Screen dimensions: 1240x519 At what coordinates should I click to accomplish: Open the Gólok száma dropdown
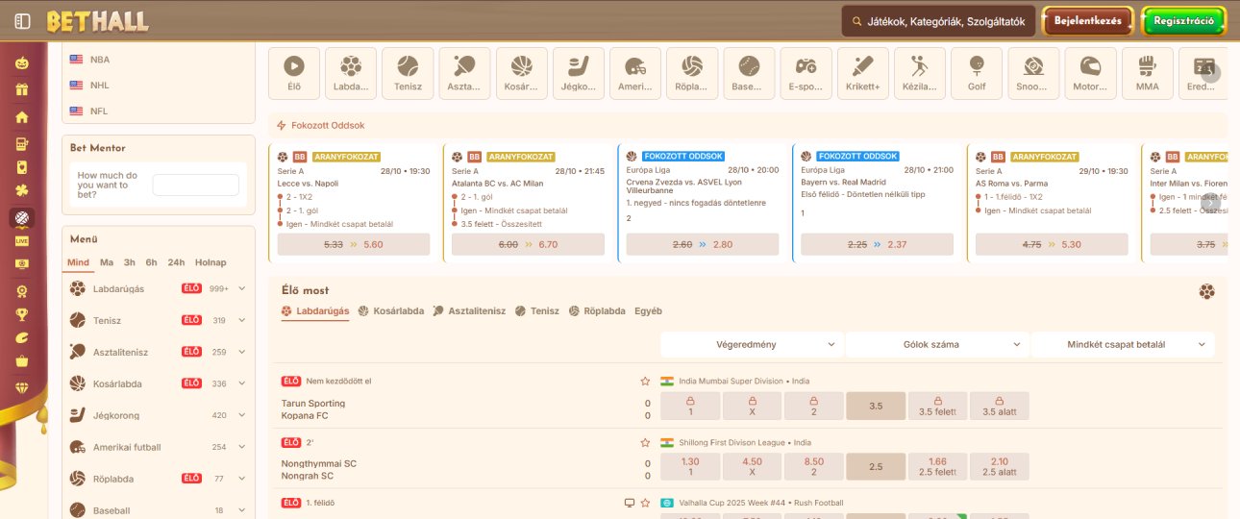937,344
